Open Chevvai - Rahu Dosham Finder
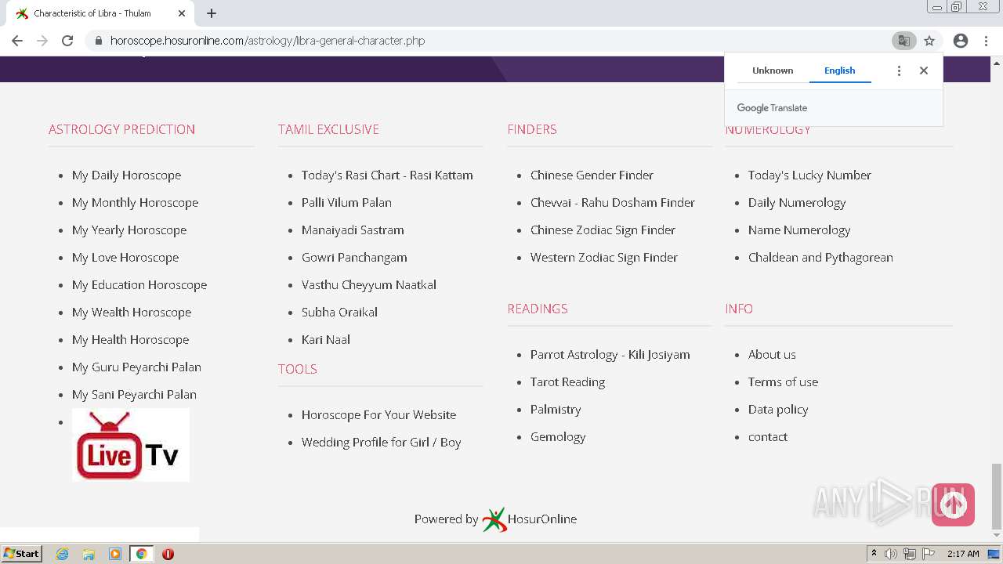The image size is (1003, 564). click(613, 203)
